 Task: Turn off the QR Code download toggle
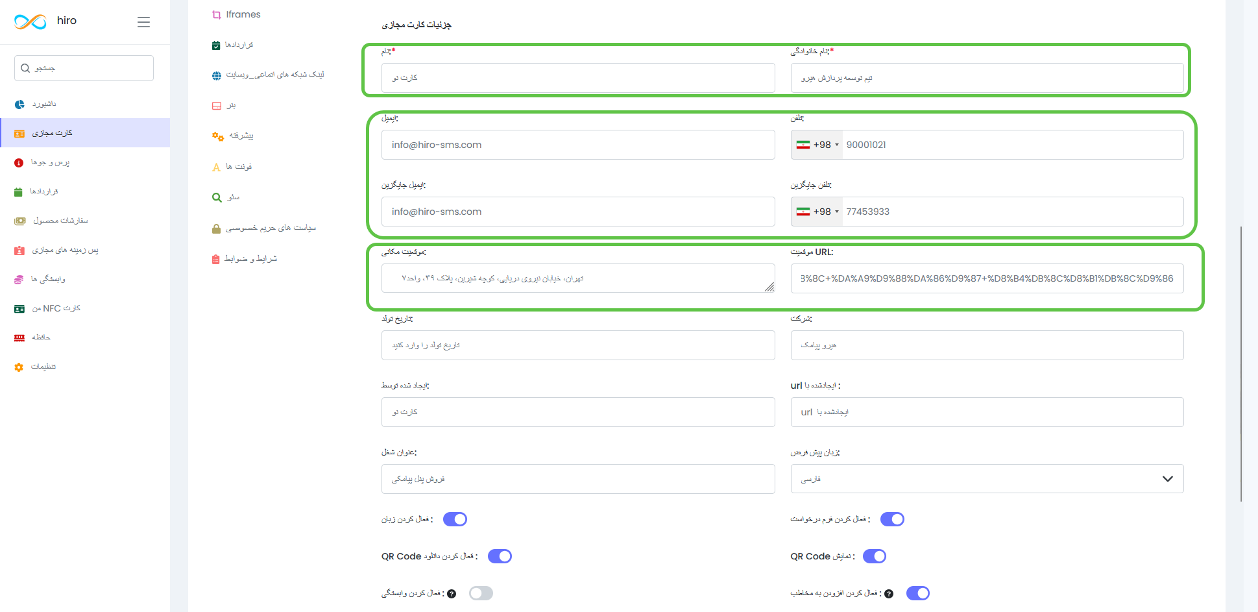pyautogui.click(x=500, y=556)
